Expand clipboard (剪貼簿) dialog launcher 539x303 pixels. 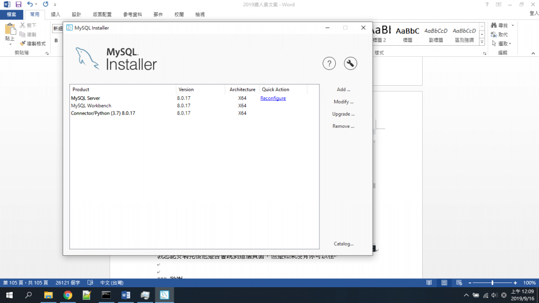[x=47, y=53]
